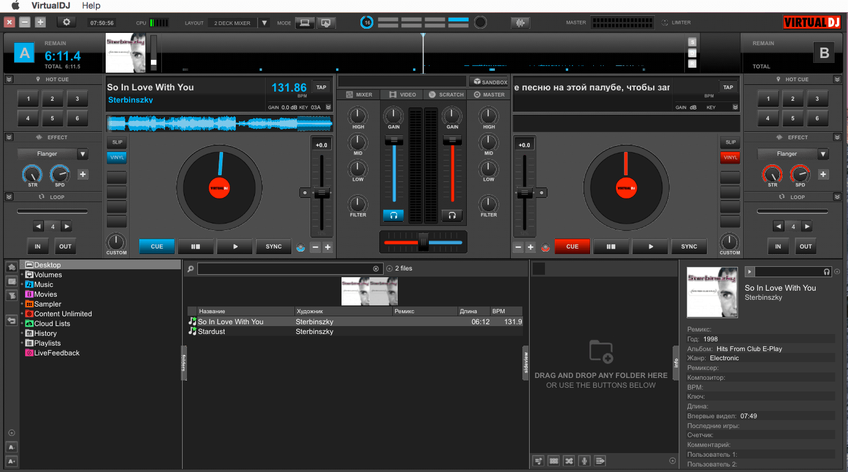Switch to the SCRATCH tab
Viewport: 848px width, 472px height.
[x=445, y=95]
